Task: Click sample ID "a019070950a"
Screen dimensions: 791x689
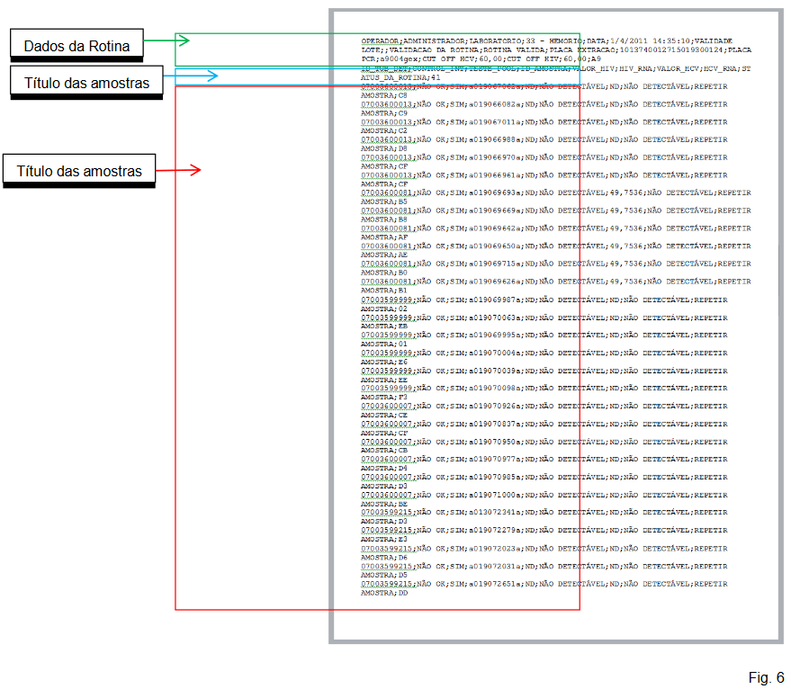Action: tap(495, 442)
